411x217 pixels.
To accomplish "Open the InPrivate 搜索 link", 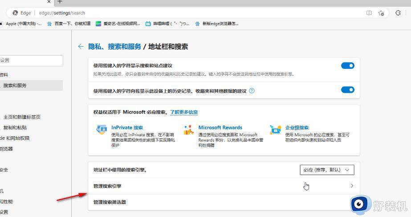I will click(x=127, y=127).
